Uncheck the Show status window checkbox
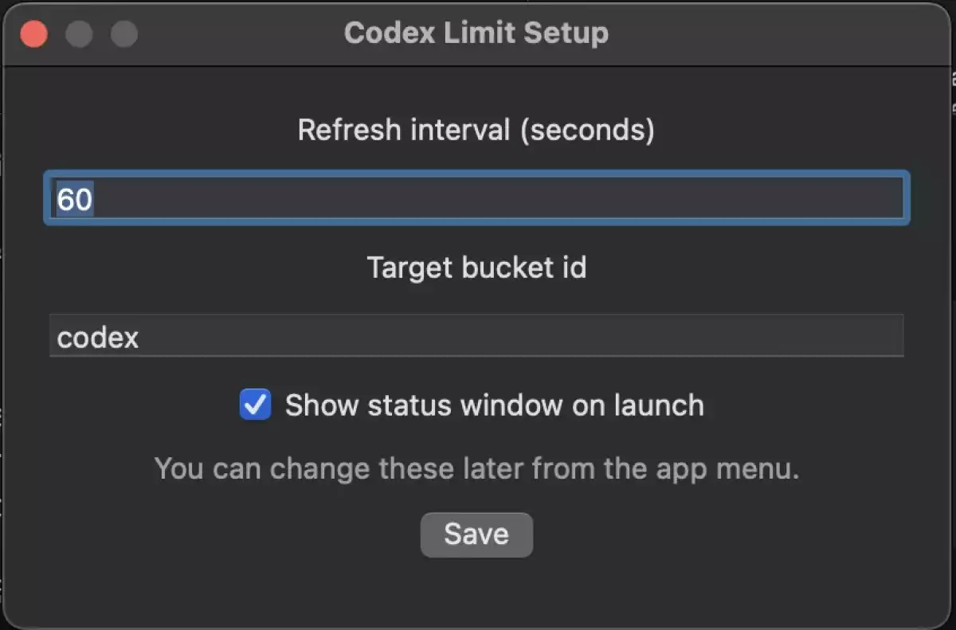 (x=256, y=405)
